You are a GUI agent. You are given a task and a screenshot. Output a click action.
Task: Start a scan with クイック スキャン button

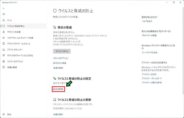click(62, 51)
